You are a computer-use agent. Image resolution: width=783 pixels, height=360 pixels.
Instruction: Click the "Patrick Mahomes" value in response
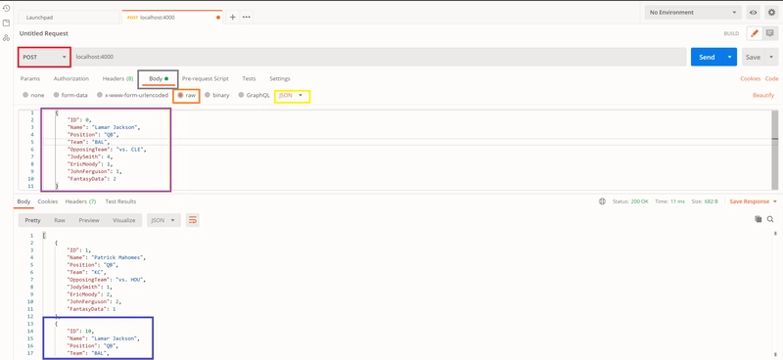pyautogui.click(x=119, y=257)
